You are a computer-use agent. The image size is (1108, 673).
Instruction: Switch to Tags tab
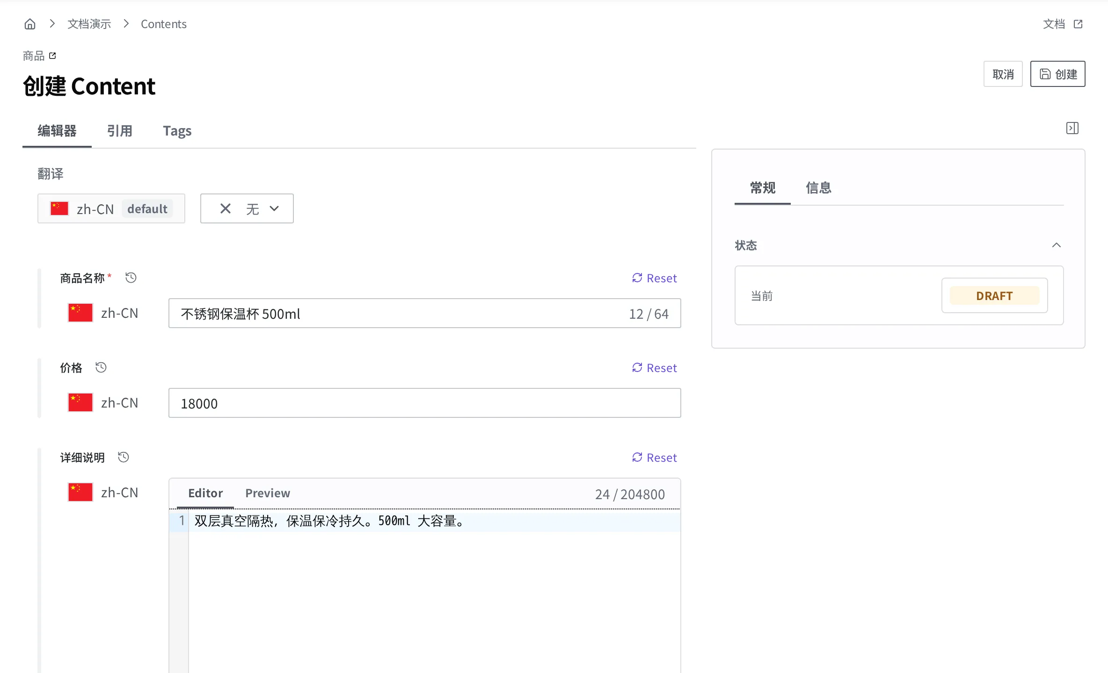(177, 131)
